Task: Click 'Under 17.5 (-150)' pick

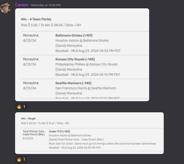Action: click(x=59, y=132)
